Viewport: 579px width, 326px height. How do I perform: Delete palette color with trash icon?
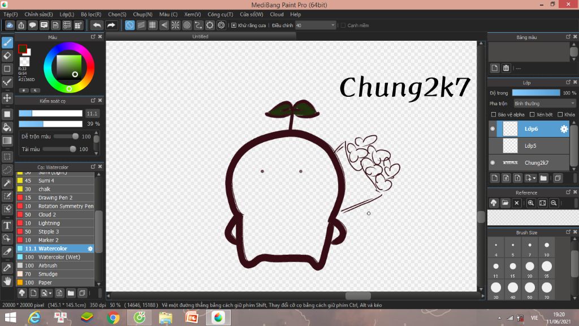coord(506,68)
